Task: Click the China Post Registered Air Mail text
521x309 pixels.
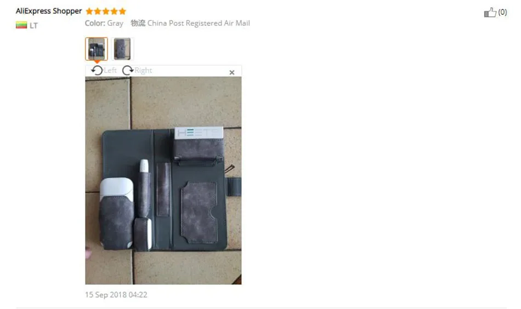Action: point(199,23)
